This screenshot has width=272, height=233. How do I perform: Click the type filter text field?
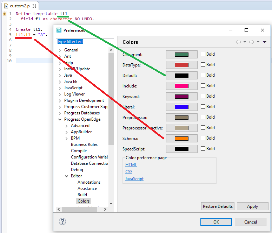point(85,42)
